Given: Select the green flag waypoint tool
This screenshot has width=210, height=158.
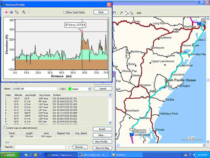Looking at the screenshot, I should 121,13.
